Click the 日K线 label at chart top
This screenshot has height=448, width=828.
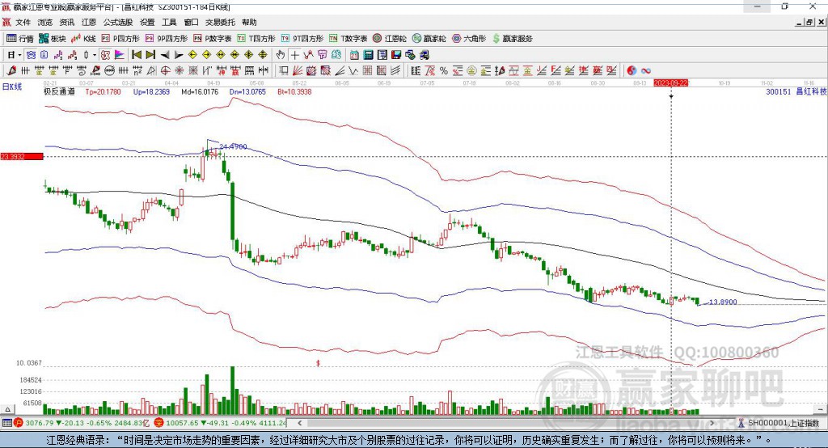(11, 87)
